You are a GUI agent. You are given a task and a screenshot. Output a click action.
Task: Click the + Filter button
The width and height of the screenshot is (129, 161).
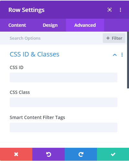click(x=114, y=38)
